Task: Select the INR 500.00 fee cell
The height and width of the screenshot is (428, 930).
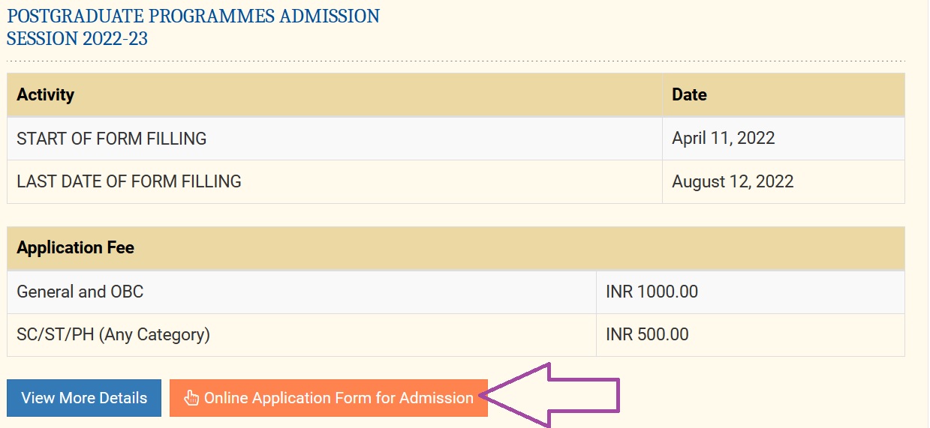Action: pyautogui.click(x=751, y=334)
